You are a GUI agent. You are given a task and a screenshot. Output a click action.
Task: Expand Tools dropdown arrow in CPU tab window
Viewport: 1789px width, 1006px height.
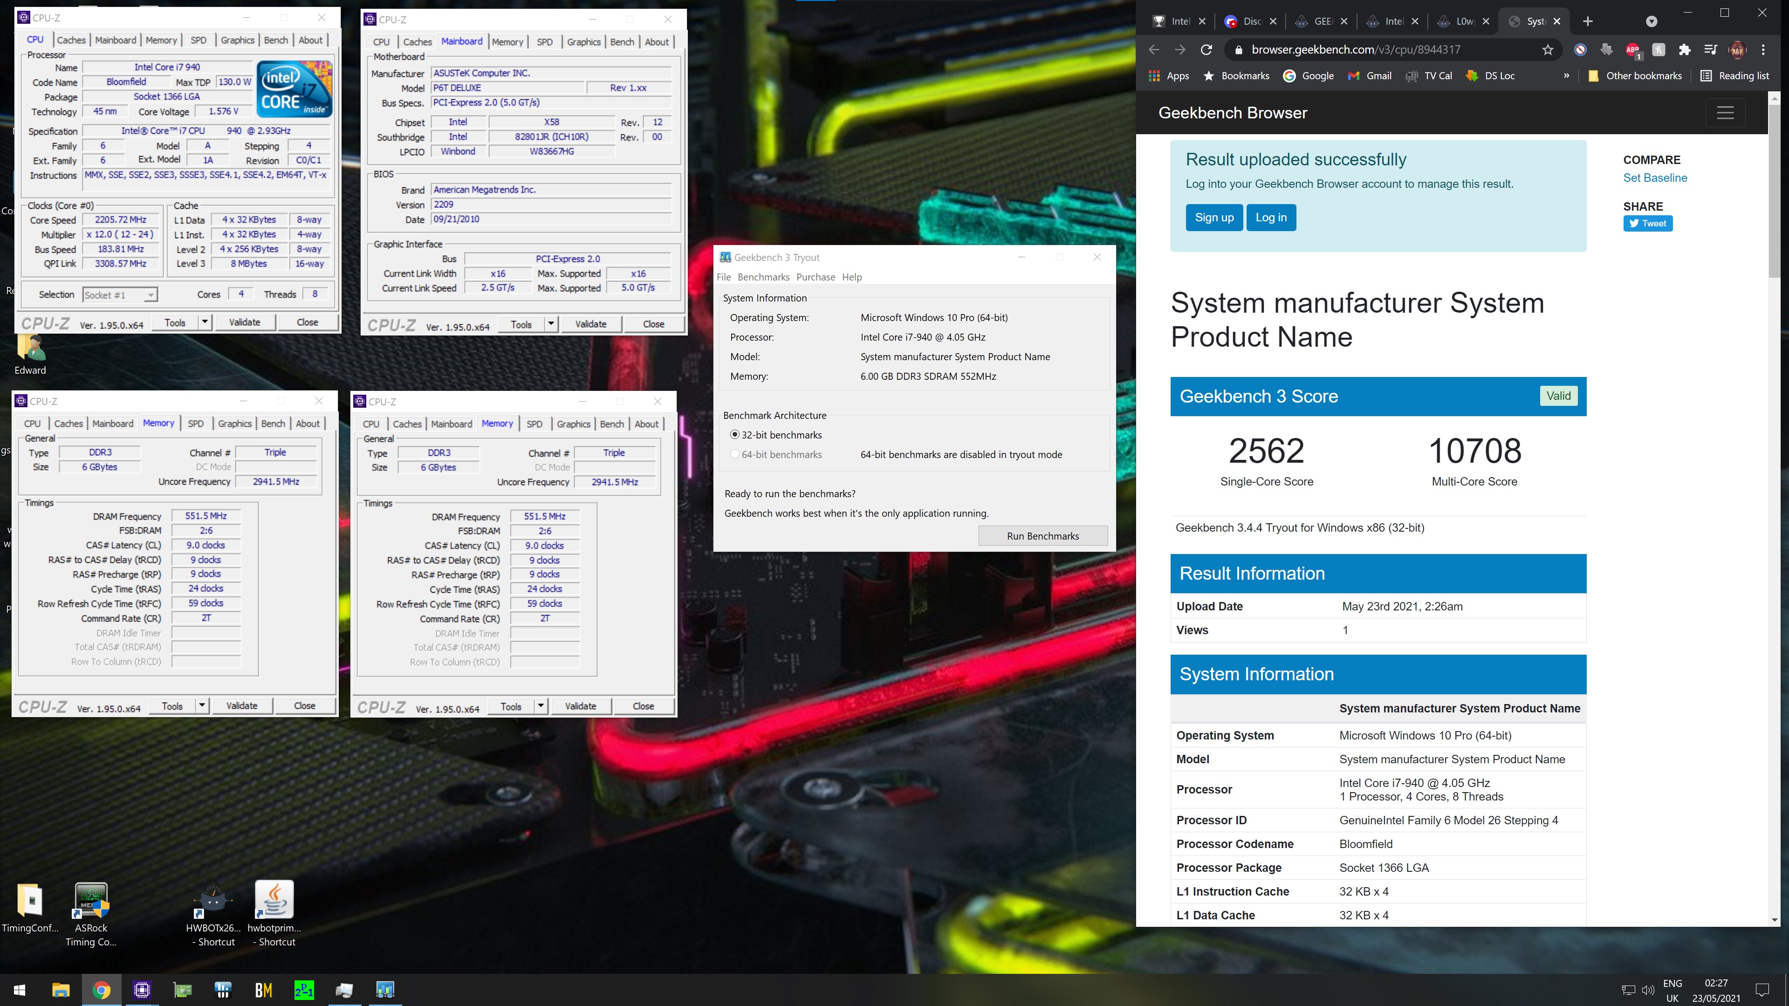[x=204, y=322]
